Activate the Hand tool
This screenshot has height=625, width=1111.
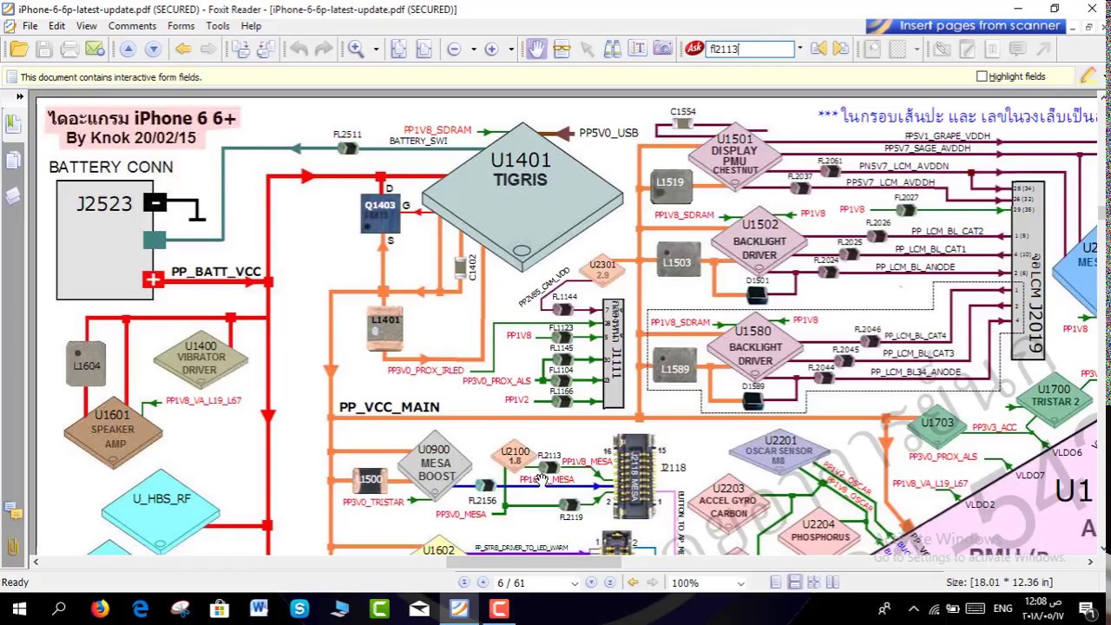point(536,49)
